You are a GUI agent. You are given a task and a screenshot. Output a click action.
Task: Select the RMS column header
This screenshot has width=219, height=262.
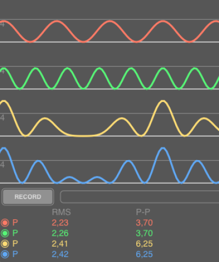tap(61, 212)
